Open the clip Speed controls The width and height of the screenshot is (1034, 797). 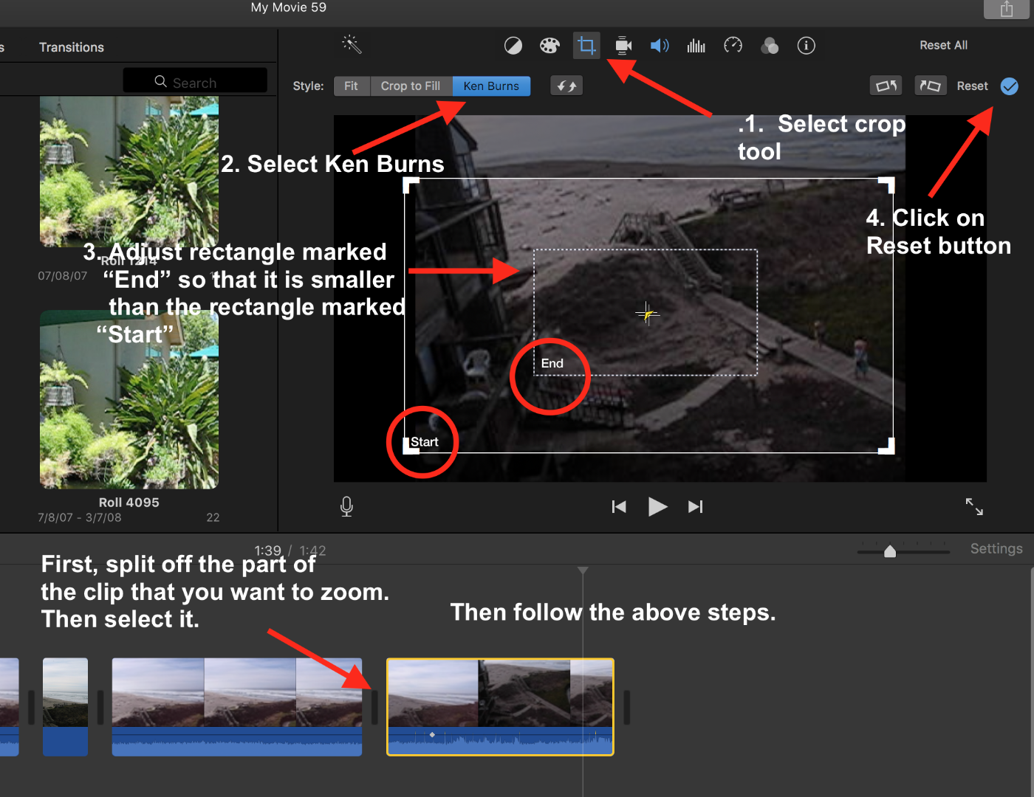[733, 45]
